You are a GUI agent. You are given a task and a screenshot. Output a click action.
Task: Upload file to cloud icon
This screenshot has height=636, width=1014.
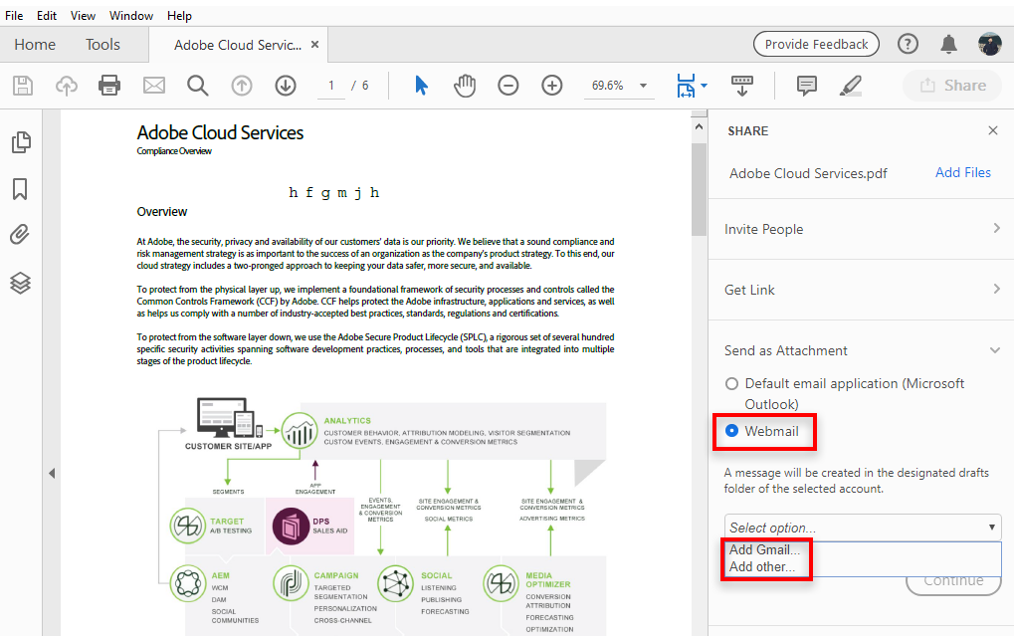click(66, 86)
